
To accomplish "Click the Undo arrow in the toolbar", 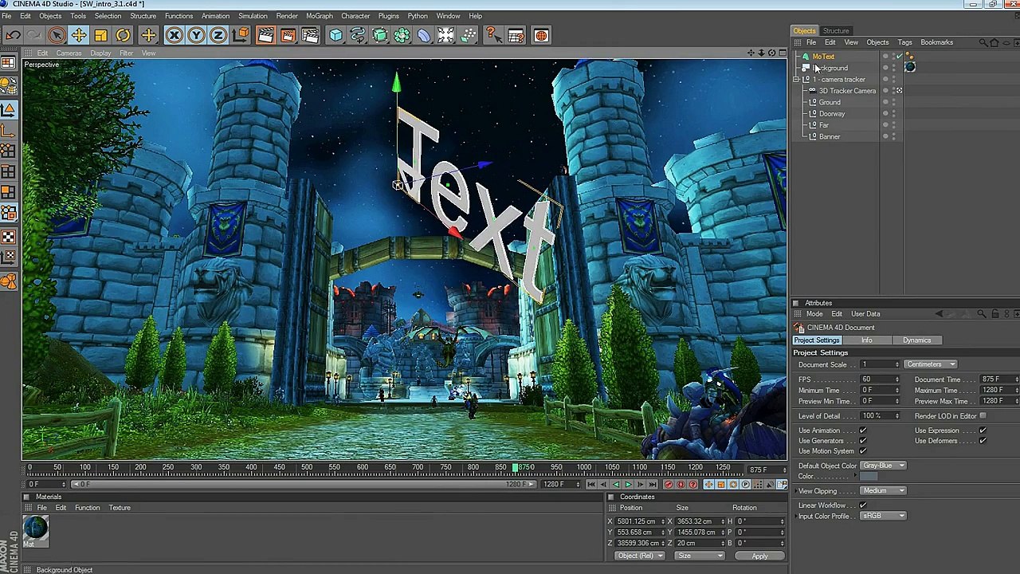I will (13, 35).
